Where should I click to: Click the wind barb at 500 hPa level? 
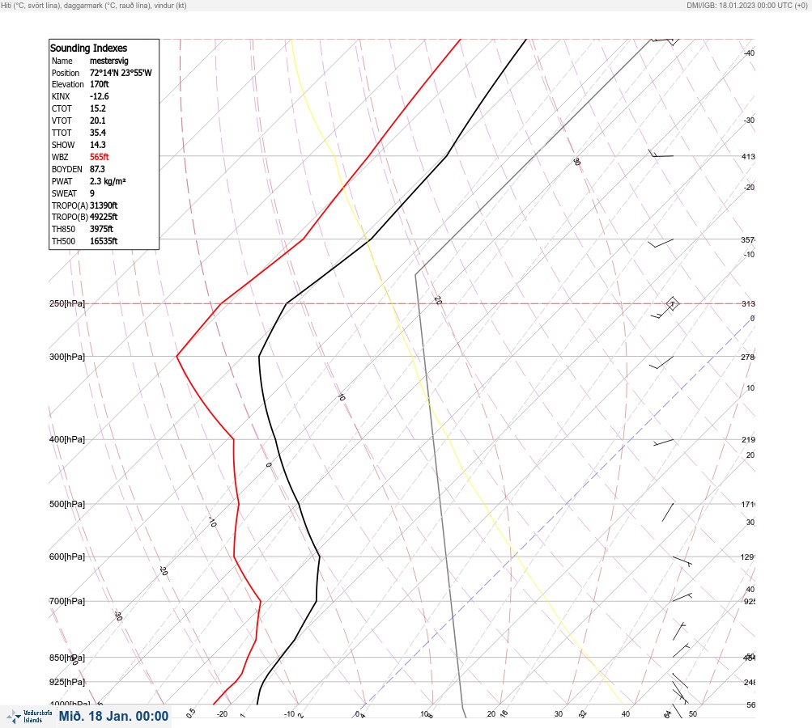668,512
